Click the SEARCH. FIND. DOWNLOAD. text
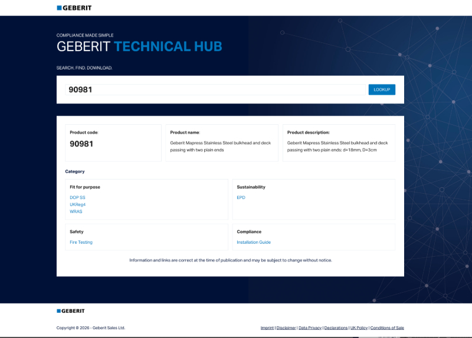 click(x=84, y=68)
